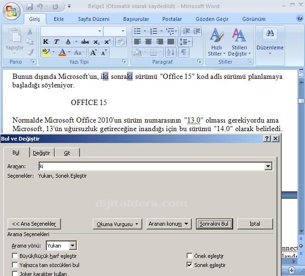This screenshot has width=305, height=276.
Task: Open Okuma Vurgusu dropdown button
Action: tap(118, 224)
